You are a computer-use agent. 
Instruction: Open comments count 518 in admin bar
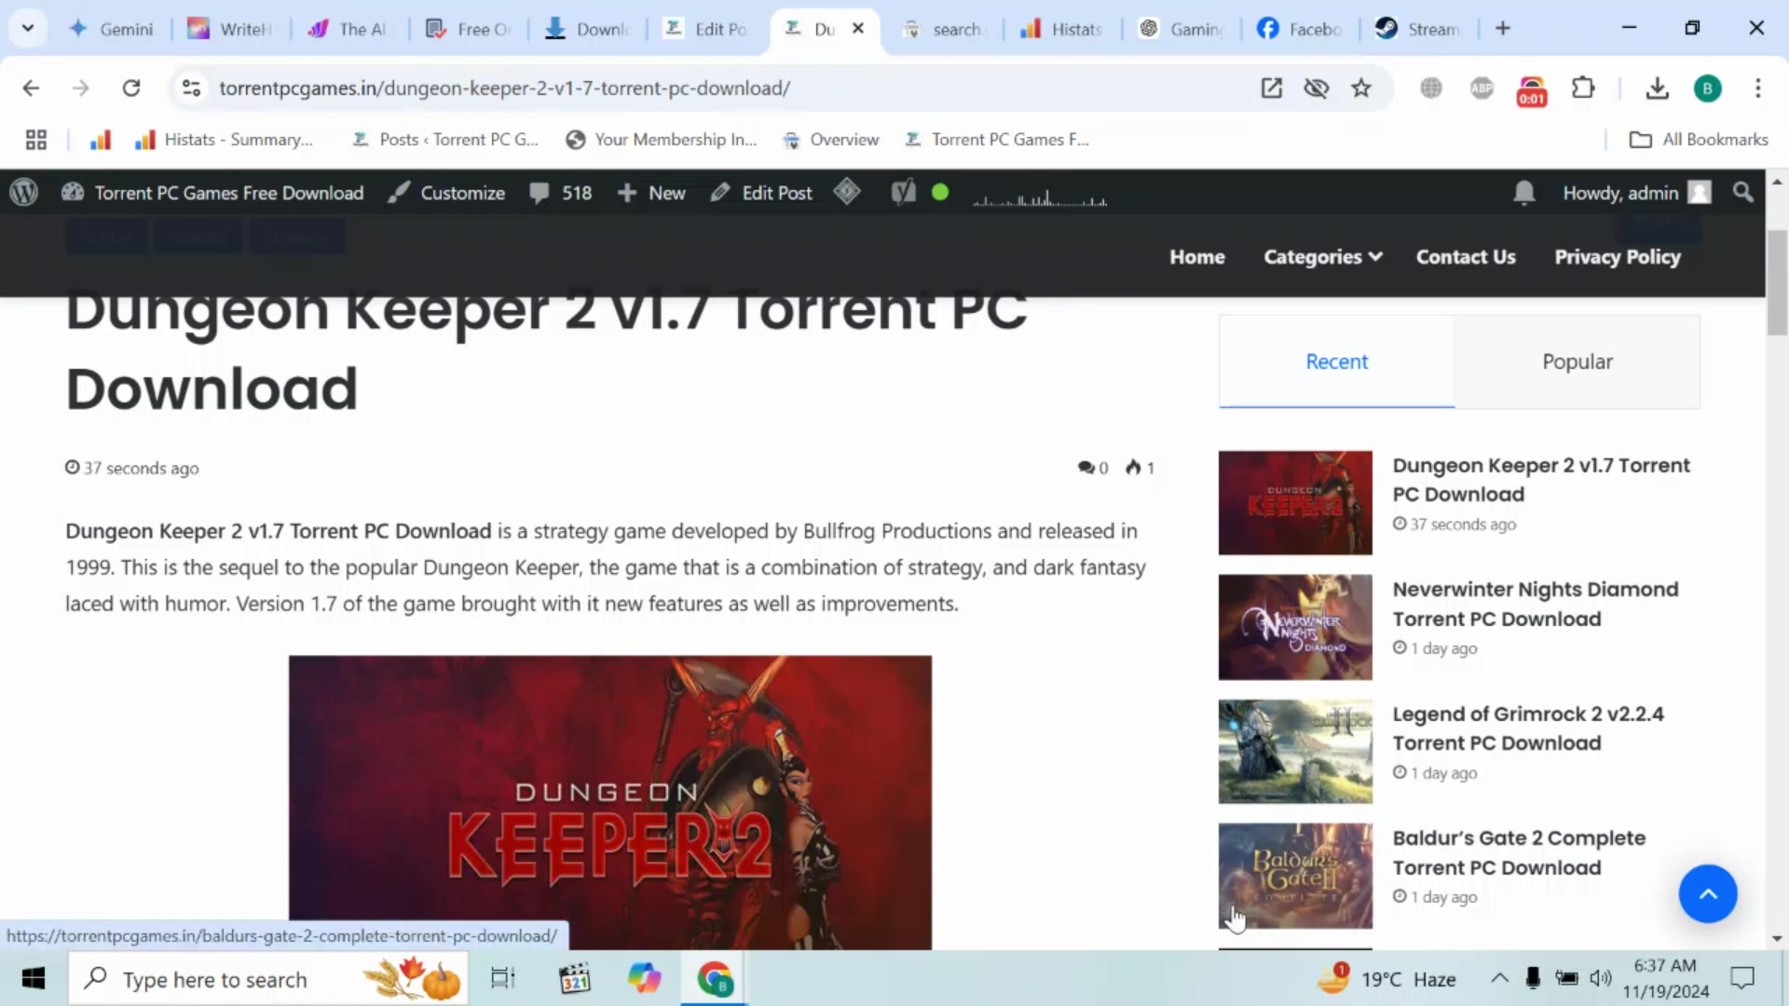click(x=561, y=193)
